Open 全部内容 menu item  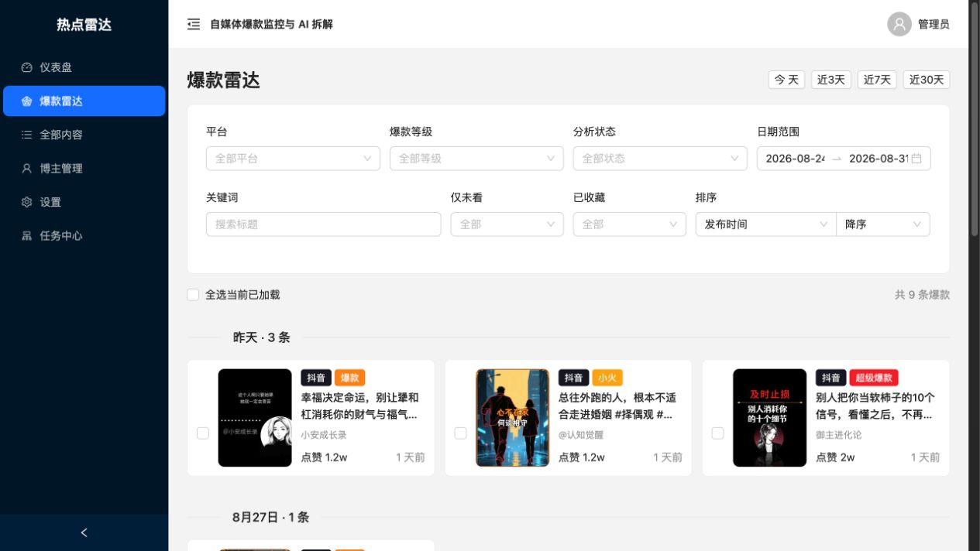(84, 135)
